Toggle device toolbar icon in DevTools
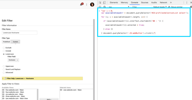The height and width of the screenshot is (100, 192). (x=104, y=3)
